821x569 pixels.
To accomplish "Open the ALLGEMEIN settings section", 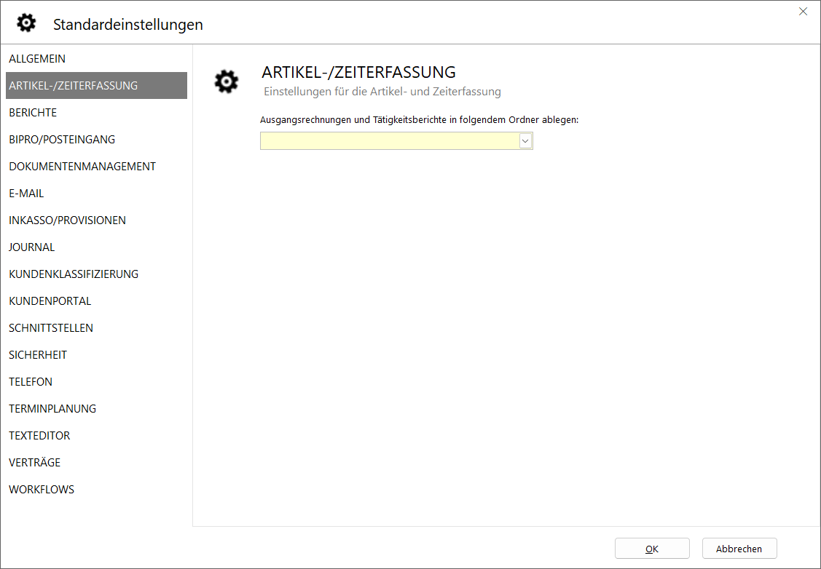I will [x=37, y=59].
